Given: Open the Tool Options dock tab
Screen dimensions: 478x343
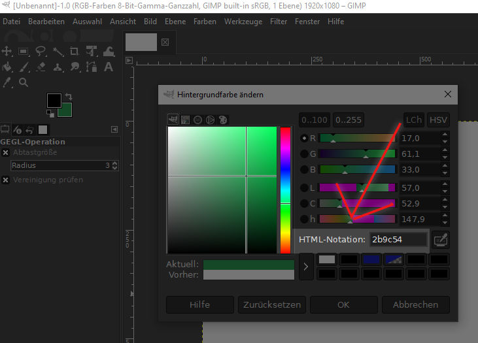Looking at the screenshot, I should tap(5, 130).
